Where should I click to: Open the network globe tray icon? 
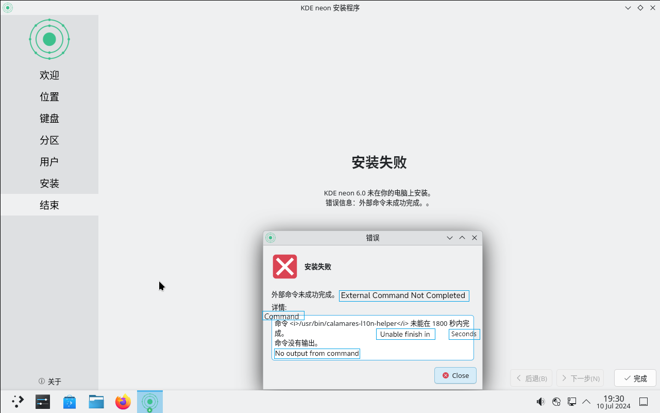coord(556,402)
